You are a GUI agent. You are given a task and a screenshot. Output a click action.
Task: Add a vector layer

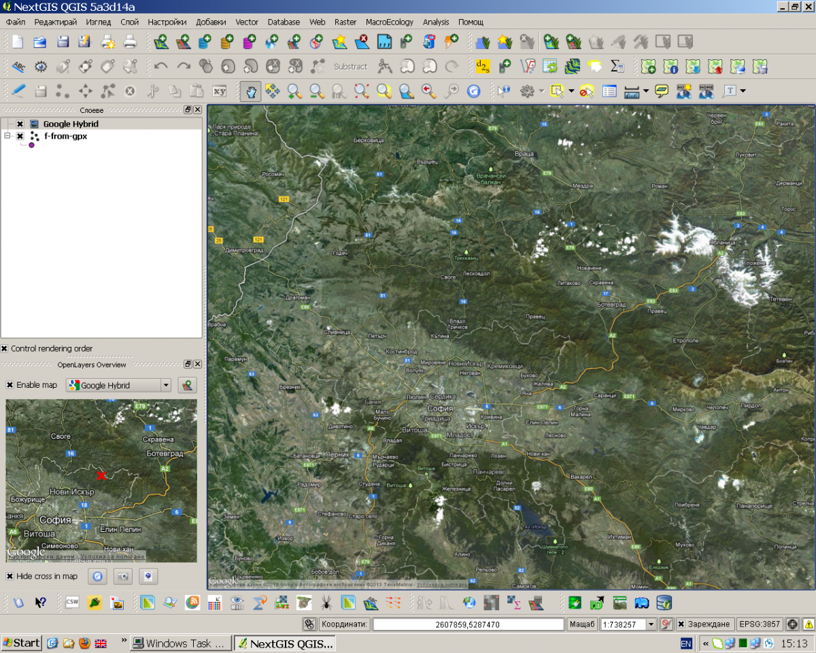pyautogui.click(x=161, y=42)
